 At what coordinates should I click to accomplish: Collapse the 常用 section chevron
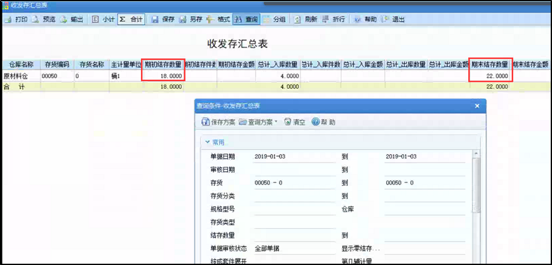207,143
